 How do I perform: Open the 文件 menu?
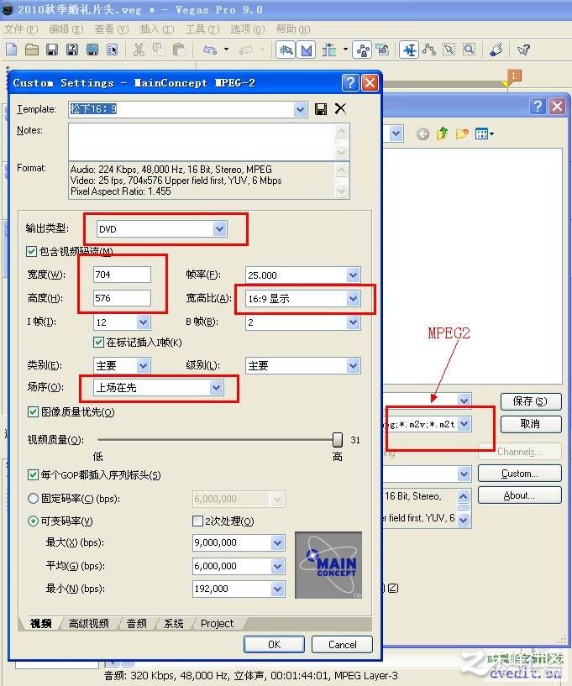coord(21,29)
